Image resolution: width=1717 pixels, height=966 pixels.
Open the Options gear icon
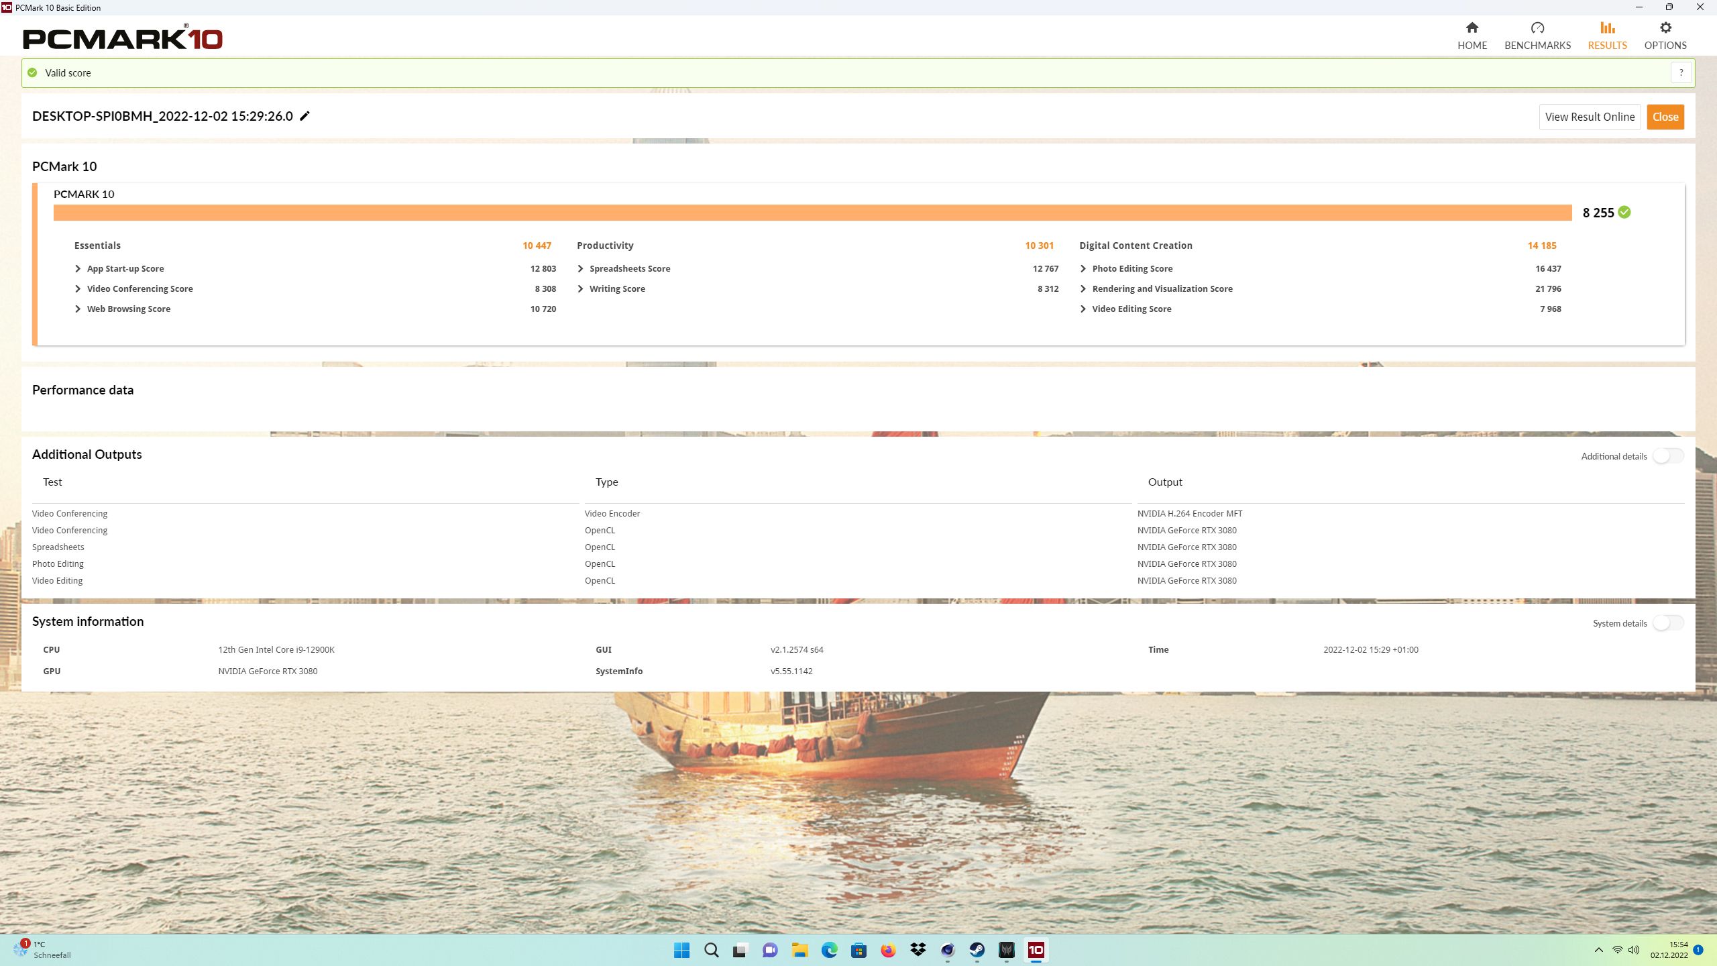tap(1665, 28)
